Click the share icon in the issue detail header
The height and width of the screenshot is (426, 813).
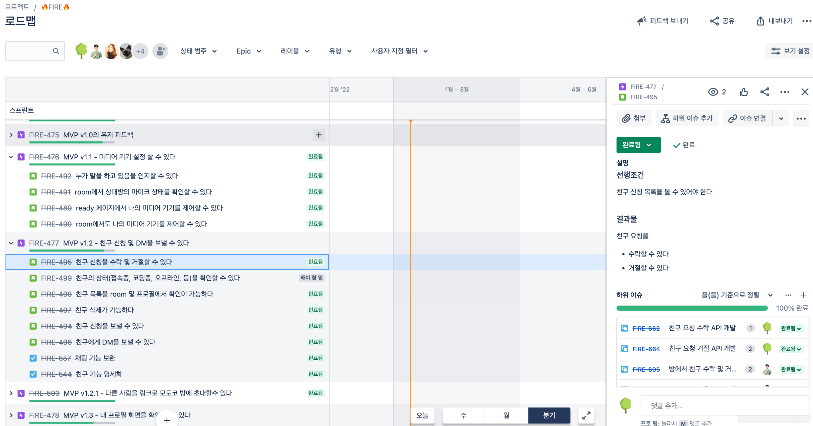pos(764,92)
